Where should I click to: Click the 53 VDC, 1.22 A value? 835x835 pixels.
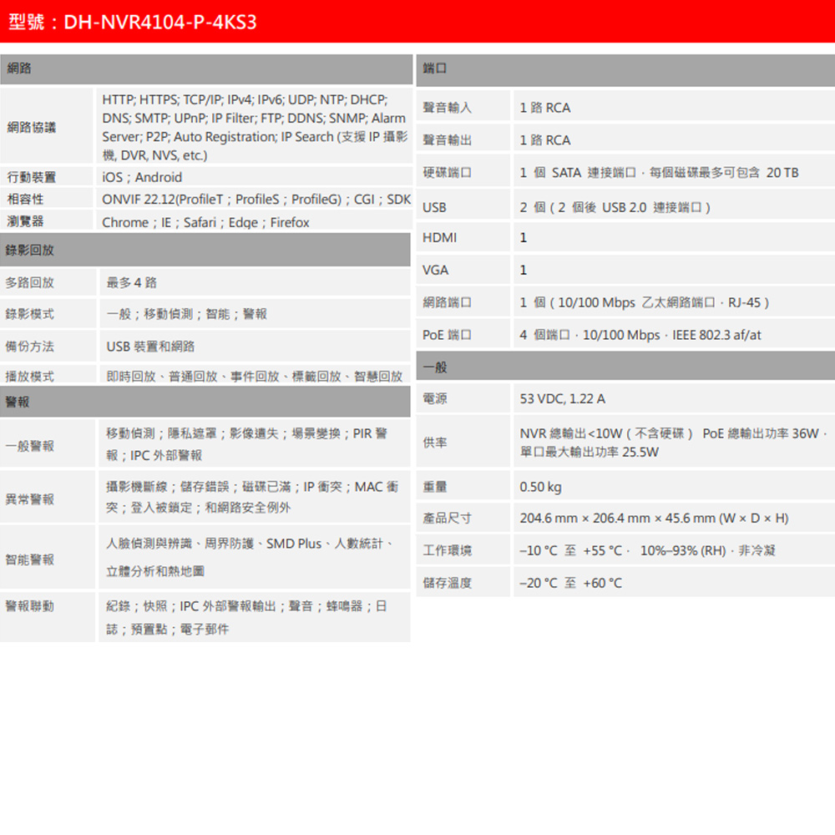point(562,399)
